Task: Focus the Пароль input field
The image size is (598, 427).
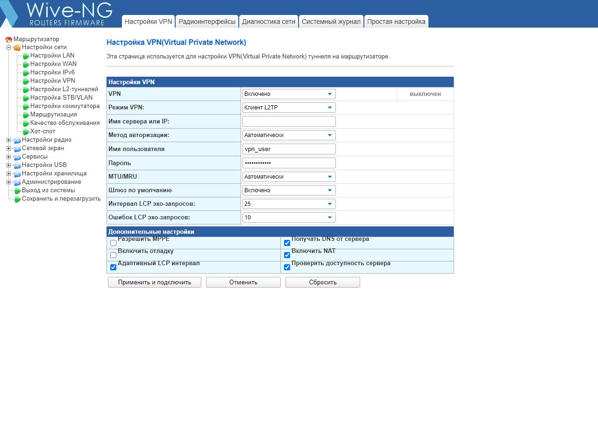Action: pos(289,163)
